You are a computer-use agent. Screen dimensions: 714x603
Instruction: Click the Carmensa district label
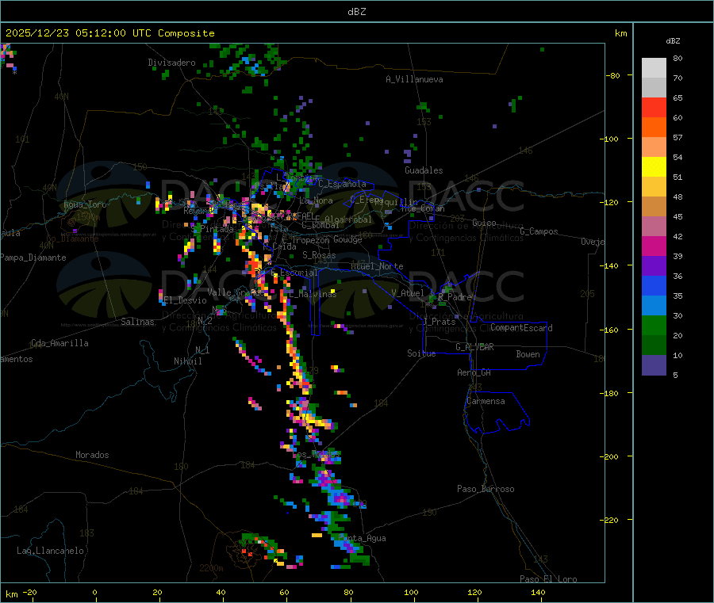pos(486,401)
